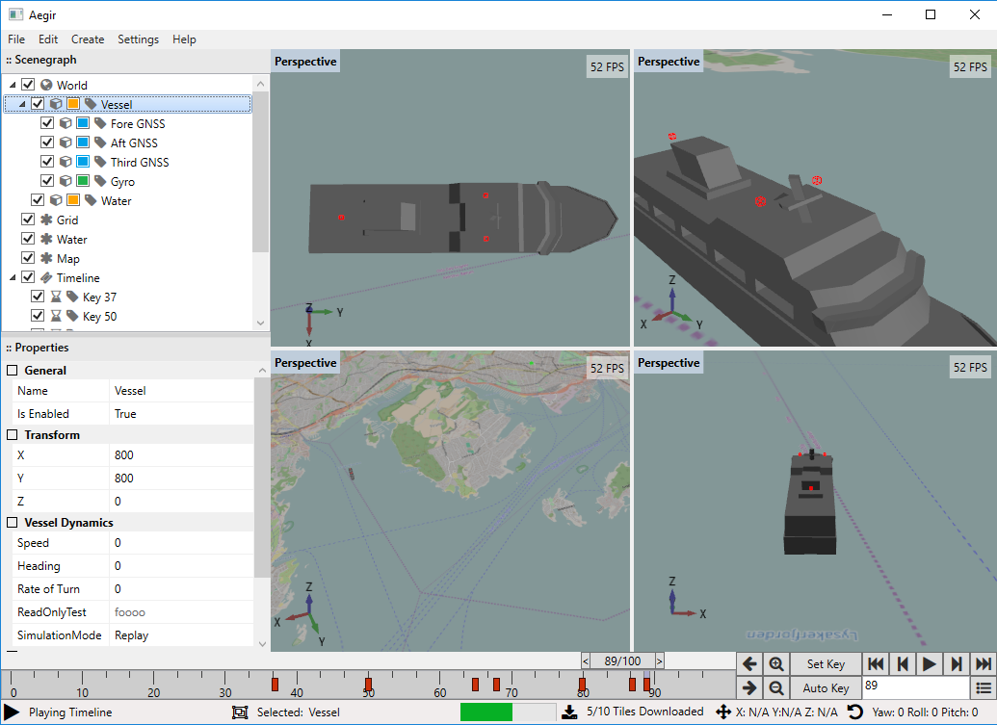Collapse the Timeline tree node
997x725 pixels.
13,278
